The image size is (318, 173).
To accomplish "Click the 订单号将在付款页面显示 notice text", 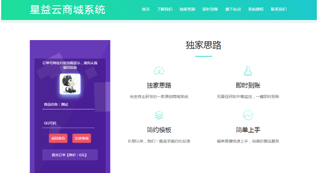I will tap(70, 65).
